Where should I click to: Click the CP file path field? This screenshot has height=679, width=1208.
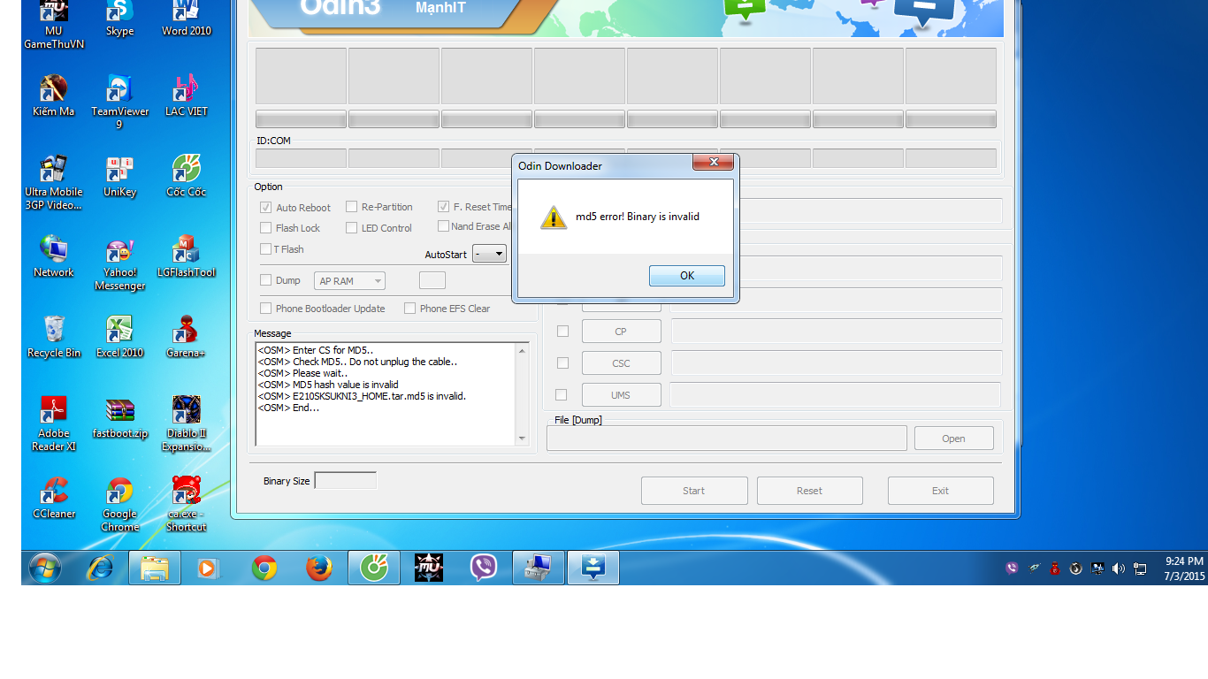pos(837,332)
